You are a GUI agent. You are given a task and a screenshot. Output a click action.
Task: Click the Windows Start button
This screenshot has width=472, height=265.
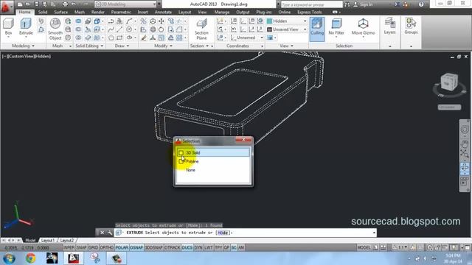[9, 258]
